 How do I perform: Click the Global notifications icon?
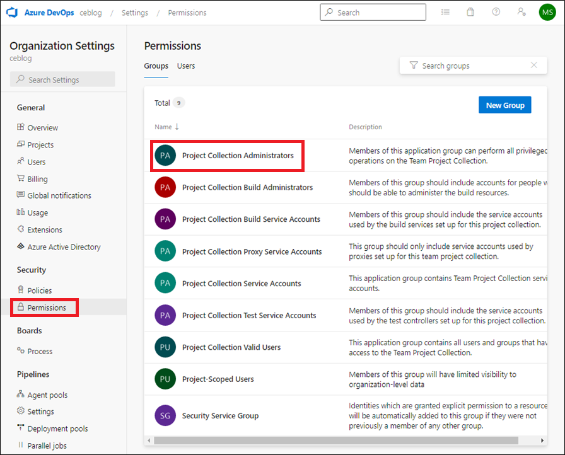point(21,195)
